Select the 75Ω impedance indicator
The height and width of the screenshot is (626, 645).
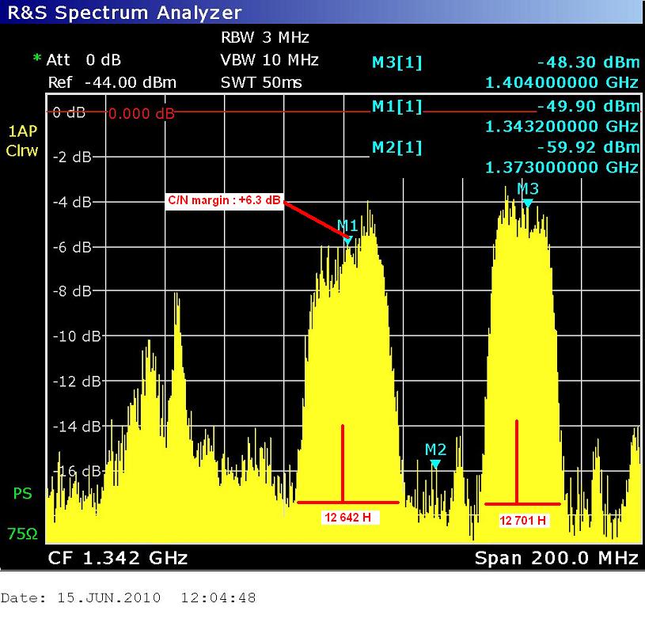pyautogui.click(x=22, y=534)
